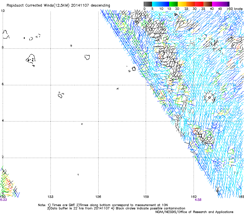This screenshot has height=214, width=244.
Task: Click the purple '6:33' time label
Action: pos(3,200)
